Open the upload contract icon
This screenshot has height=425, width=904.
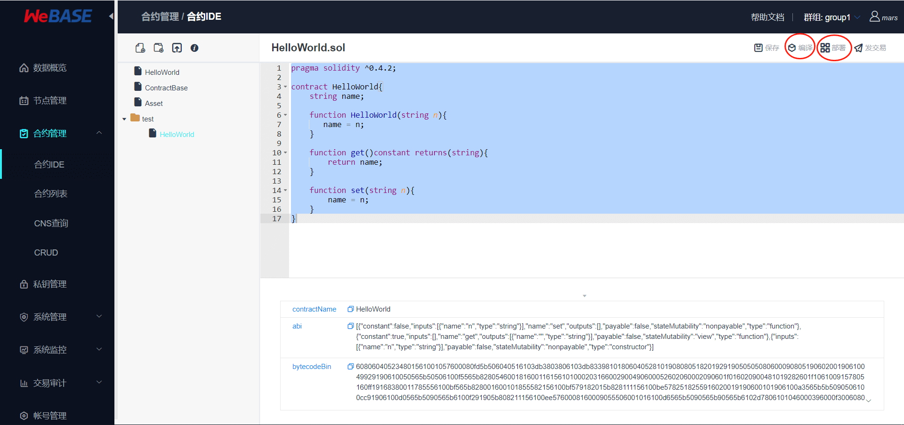(177, 48)
